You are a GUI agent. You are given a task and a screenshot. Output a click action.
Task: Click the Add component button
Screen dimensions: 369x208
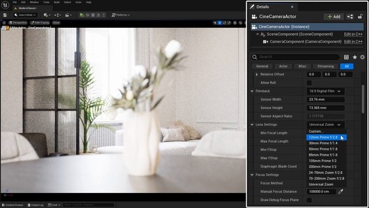coord(334,17)
